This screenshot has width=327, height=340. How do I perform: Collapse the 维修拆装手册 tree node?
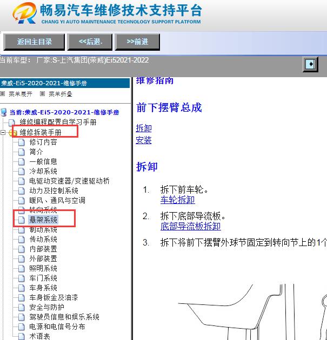3,132
